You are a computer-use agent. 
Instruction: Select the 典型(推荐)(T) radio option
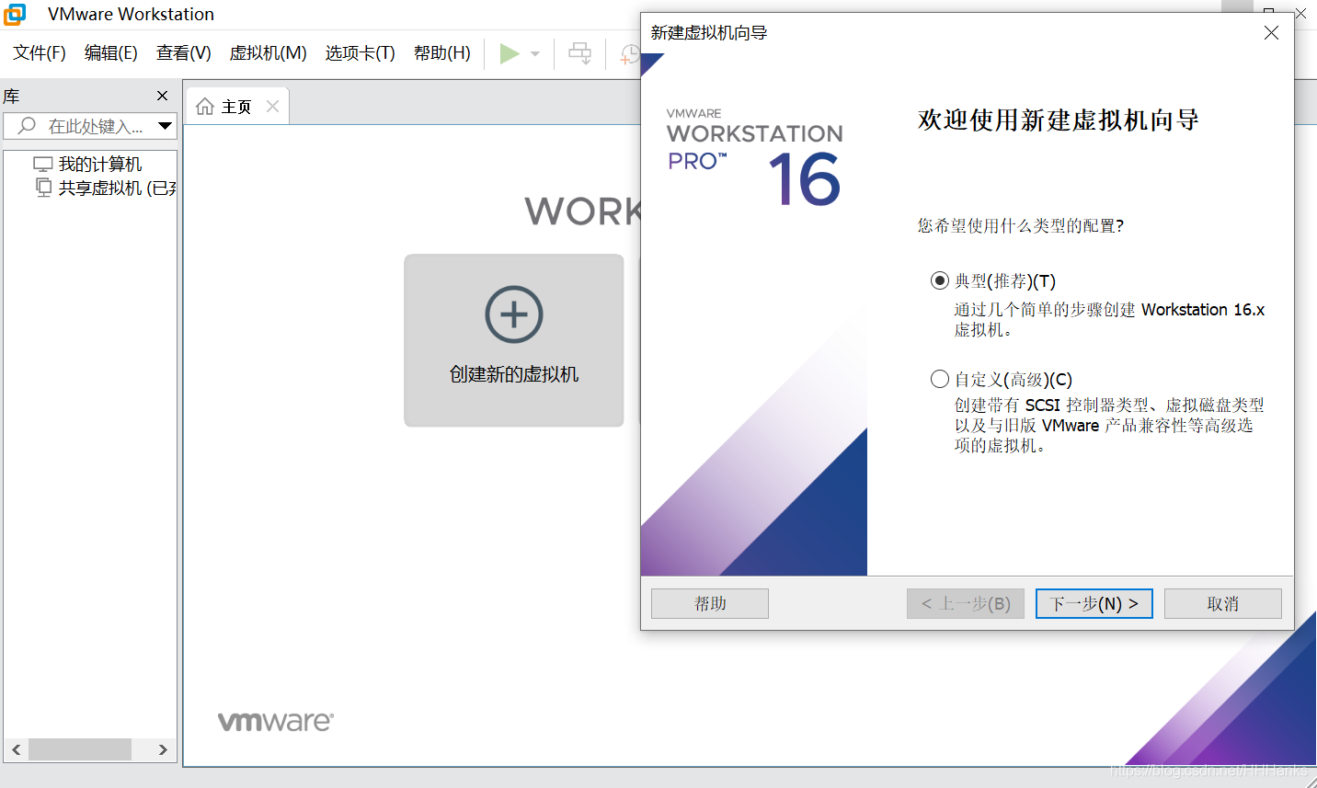point(993,280)
